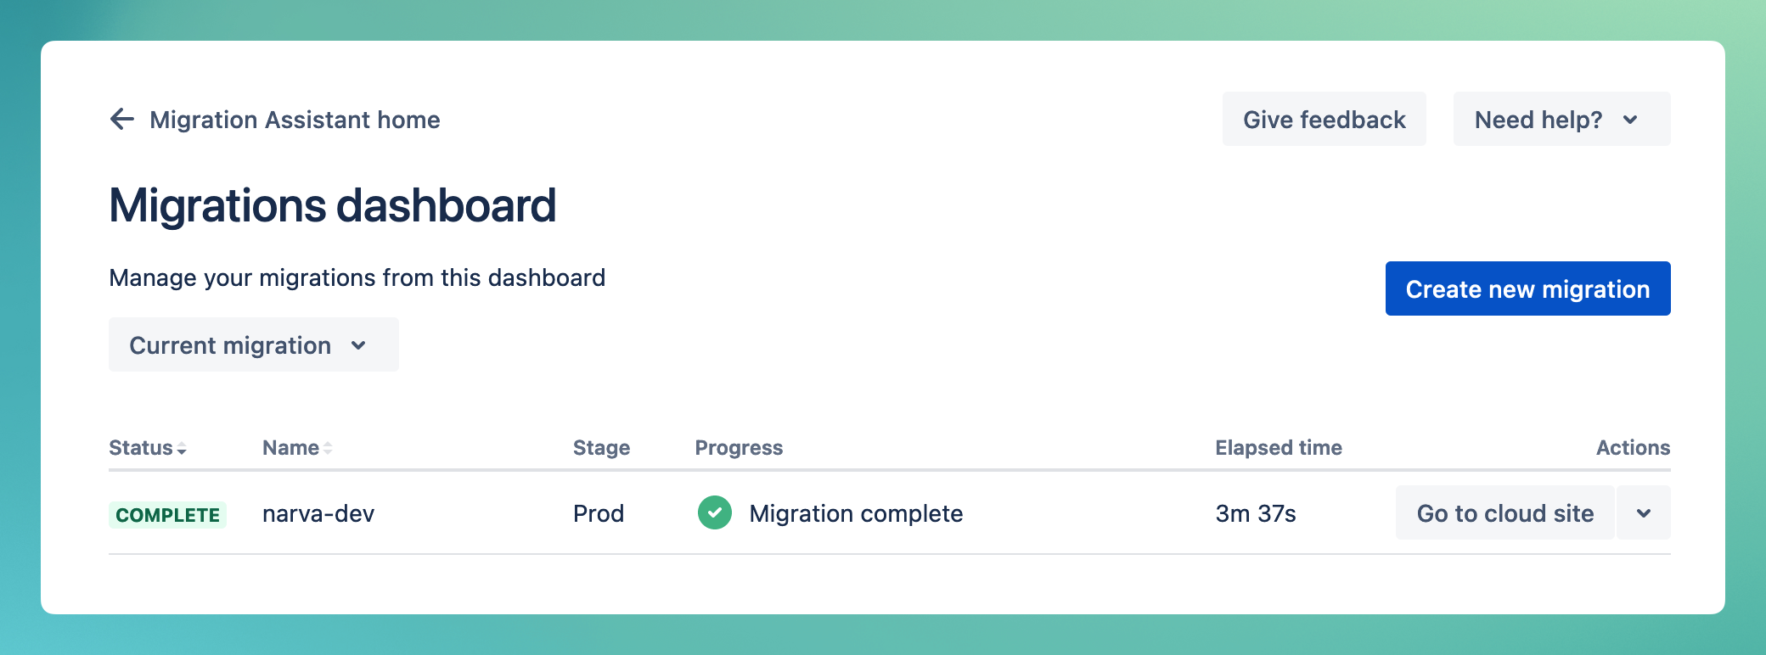Click the Name column sort icon
Screen dimensions: 1766x655
[328, 448]
